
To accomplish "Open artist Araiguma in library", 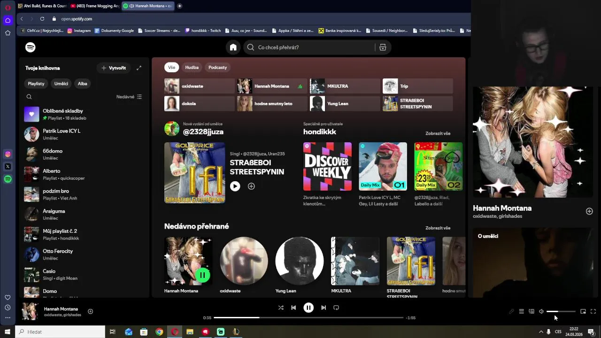I will tap(85, 214).
